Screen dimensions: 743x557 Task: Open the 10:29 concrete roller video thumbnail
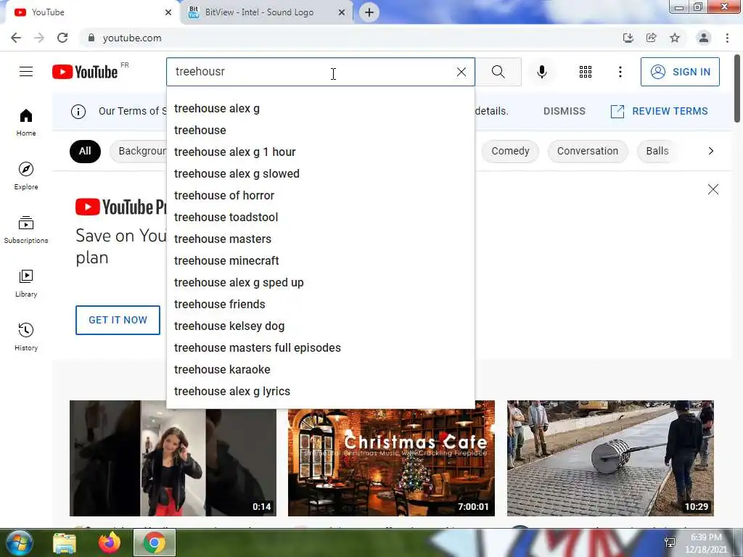point(610,458)
